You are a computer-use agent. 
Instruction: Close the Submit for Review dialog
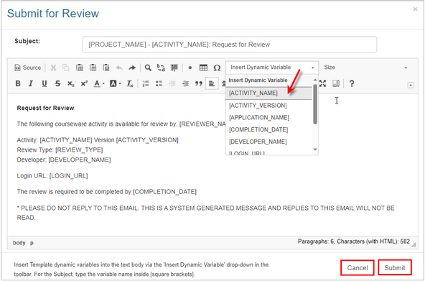pyautogui.click(x=415, y=9)
